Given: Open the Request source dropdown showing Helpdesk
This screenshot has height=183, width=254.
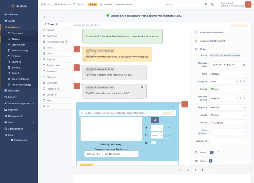Looking at the screenshot, I should coord(224,98).
